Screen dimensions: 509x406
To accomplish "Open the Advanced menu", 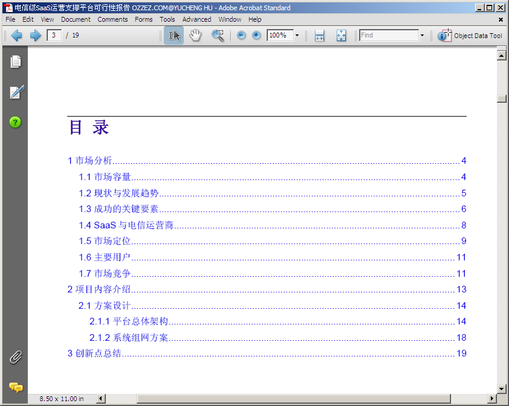I will tap(196, 19).
